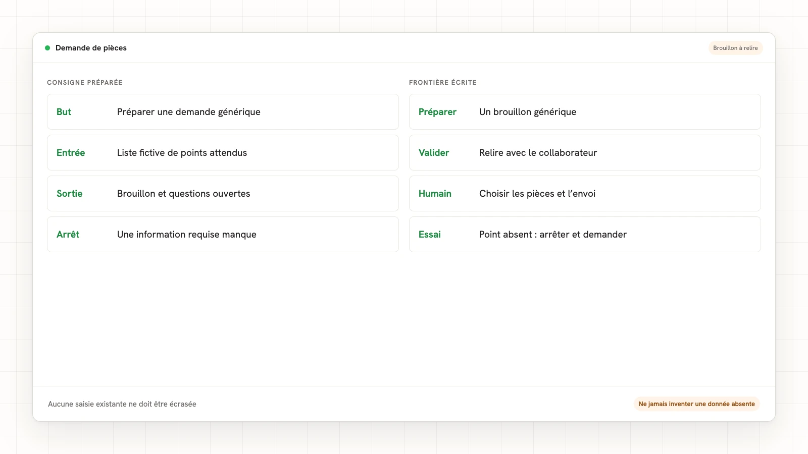Click the "Essai" label
808x454 pixels.
pyautogui.click(x=430, y=235)
